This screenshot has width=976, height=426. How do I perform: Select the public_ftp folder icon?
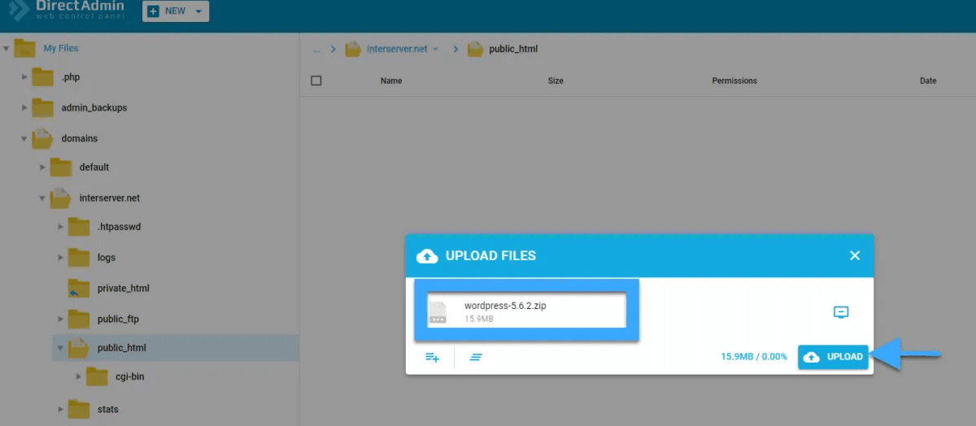coord(79,318)
